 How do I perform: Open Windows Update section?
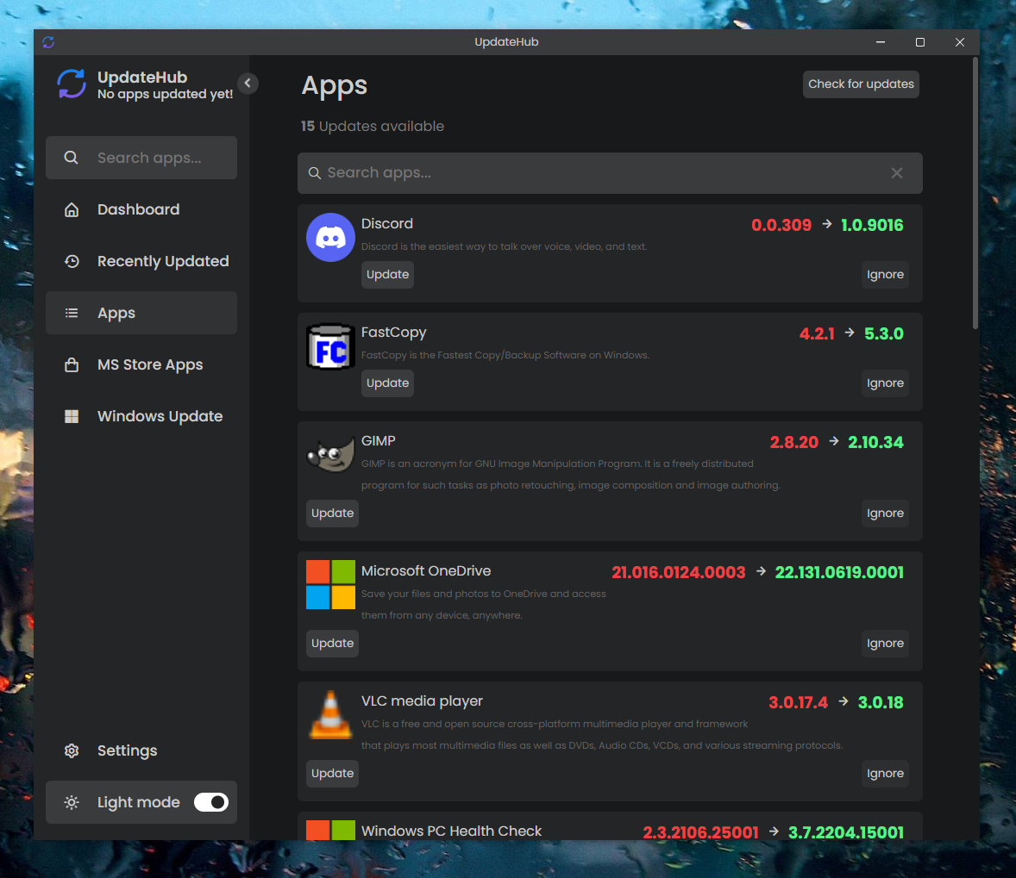[141, 416]
